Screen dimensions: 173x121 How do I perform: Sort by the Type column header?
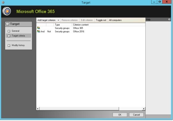(63, 24)
